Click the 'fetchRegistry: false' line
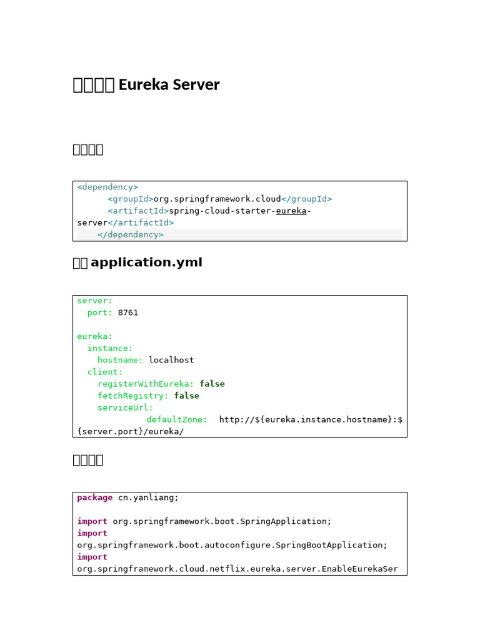Screen dimensions: 480x640 pyautogui.click(x=149, y=396)
